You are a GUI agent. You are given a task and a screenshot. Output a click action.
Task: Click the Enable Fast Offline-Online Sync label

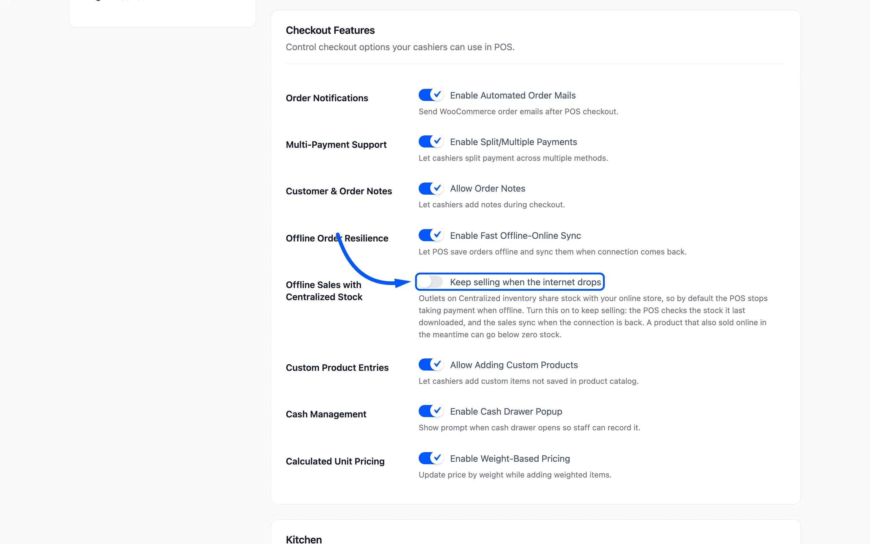click(x=515, y=236)
